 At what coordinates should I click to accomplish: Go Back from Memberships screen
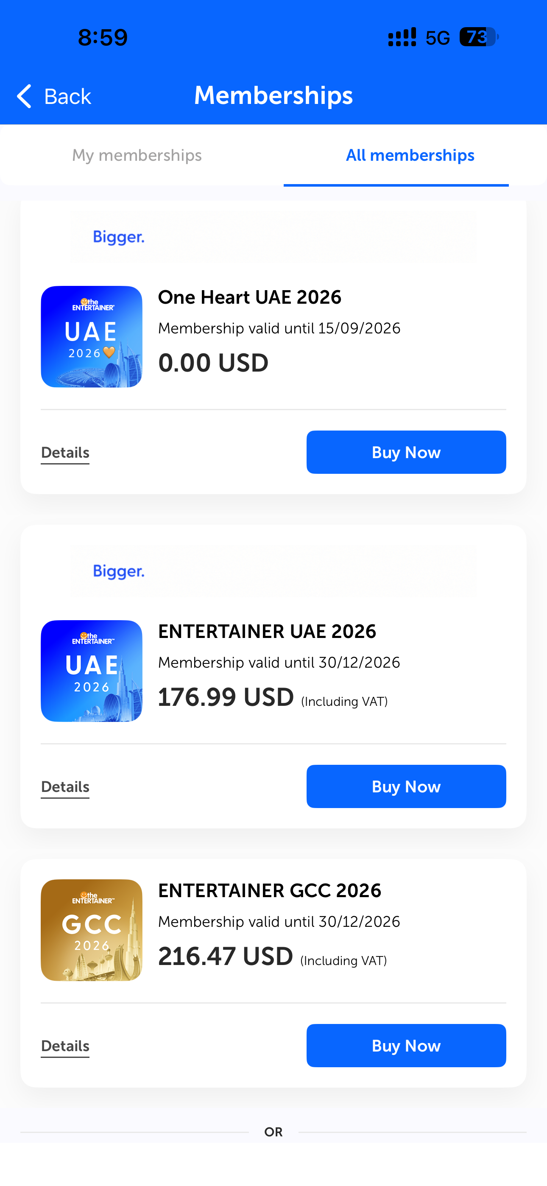(54, 96)
